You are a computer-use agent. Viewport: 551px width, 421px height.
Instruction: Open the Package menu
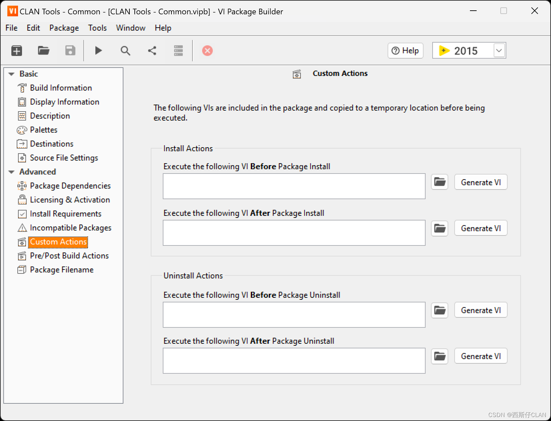click(x=64, y=28)
